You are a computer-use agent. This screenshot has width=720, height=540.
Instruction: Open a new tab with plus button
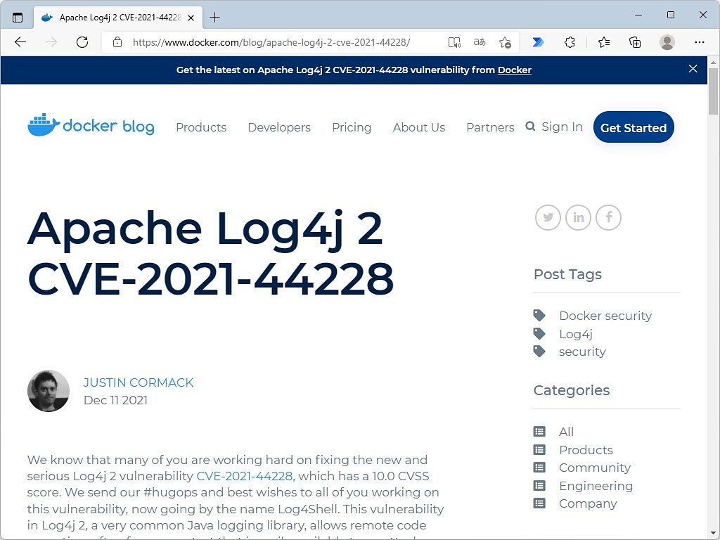point(215,18)
